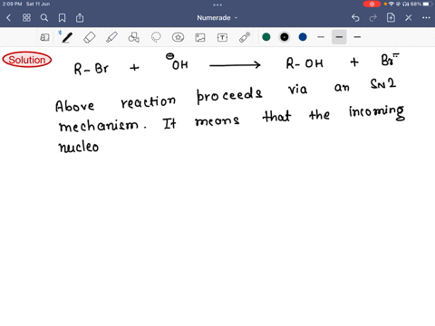
Task: Select the Image insert tool
Action: click(x=200, y=37)
